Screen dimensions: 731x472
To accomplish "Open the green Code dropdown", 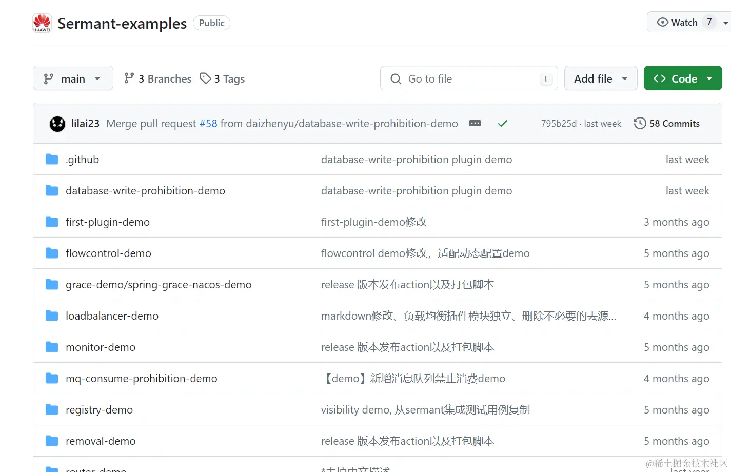I will point(683,78).
